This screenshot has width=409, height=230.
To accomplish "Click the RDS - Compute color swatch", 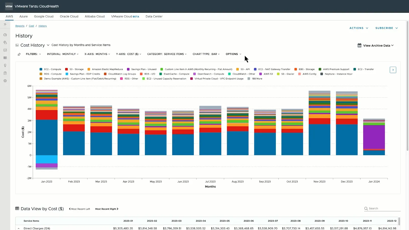I will point(41,74).
